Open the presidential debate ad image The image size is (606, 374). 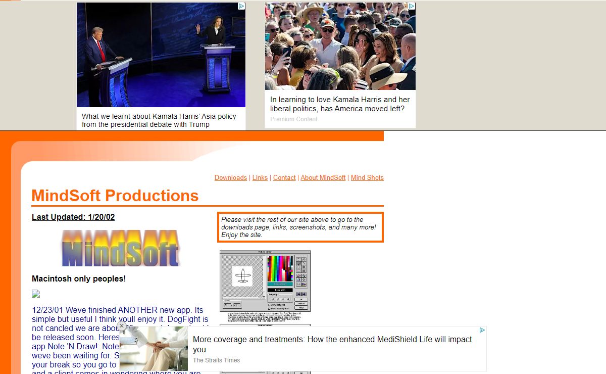(161, 55)
